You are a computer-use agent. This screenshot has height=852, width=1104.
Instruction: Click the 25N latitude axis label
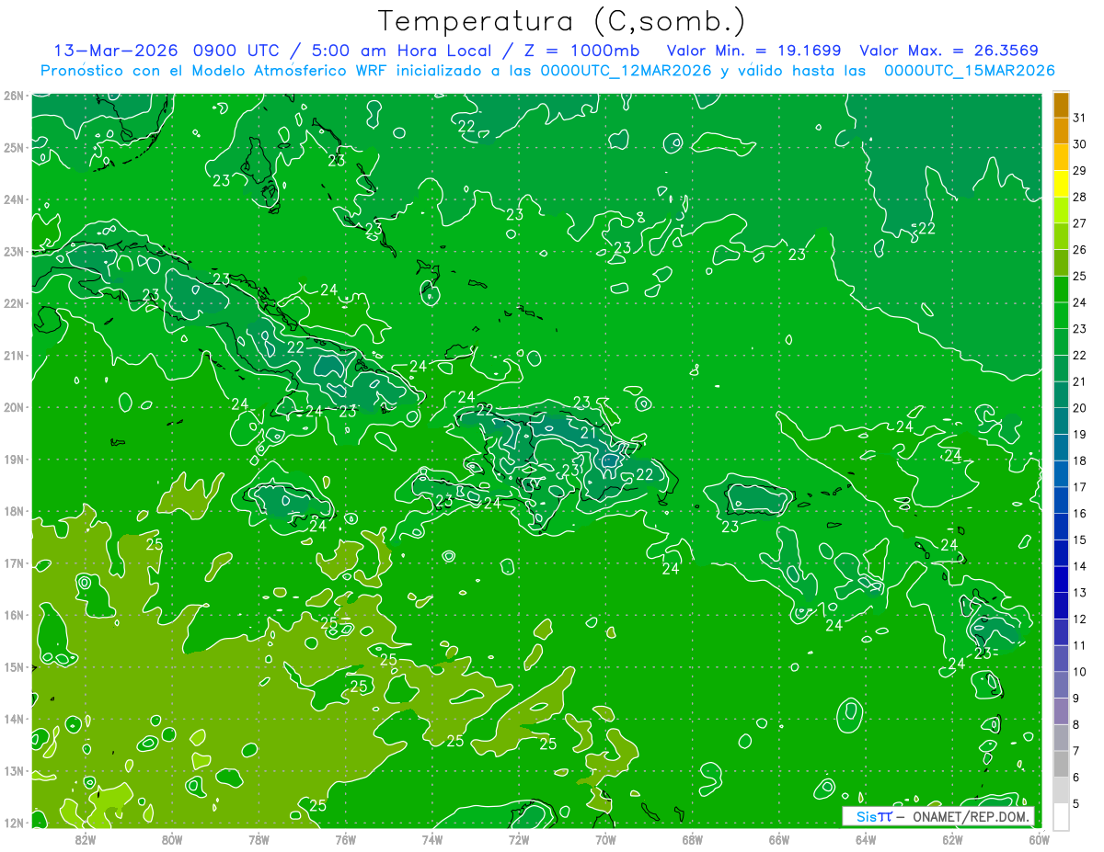13,148
